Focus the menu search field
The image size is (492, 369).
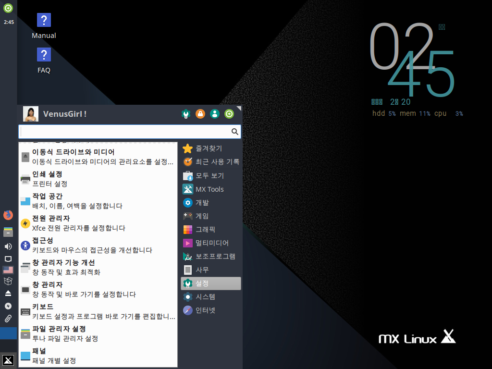(x=130, y=132)
